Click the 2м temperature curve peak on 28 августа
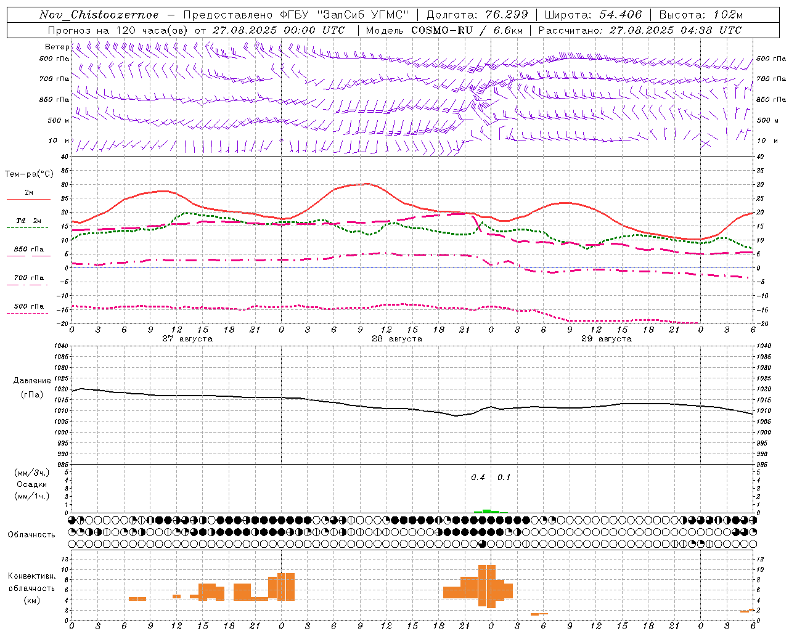This screenshot has height=631, width=789. point(367,184)
